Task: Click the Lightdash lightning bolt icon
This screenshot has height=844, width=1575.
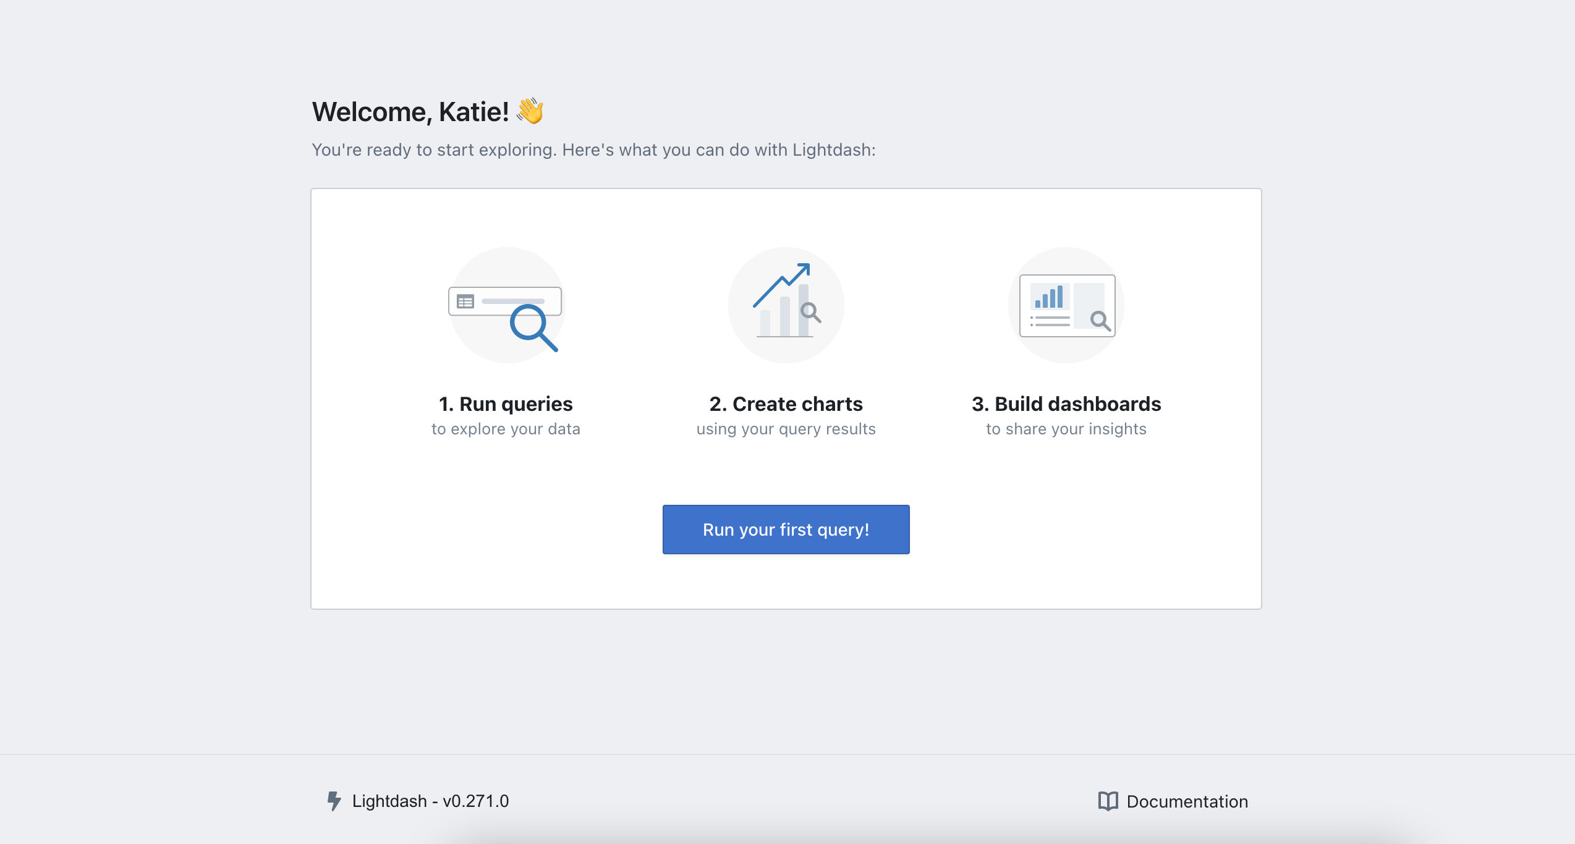Action: point(334,801)
